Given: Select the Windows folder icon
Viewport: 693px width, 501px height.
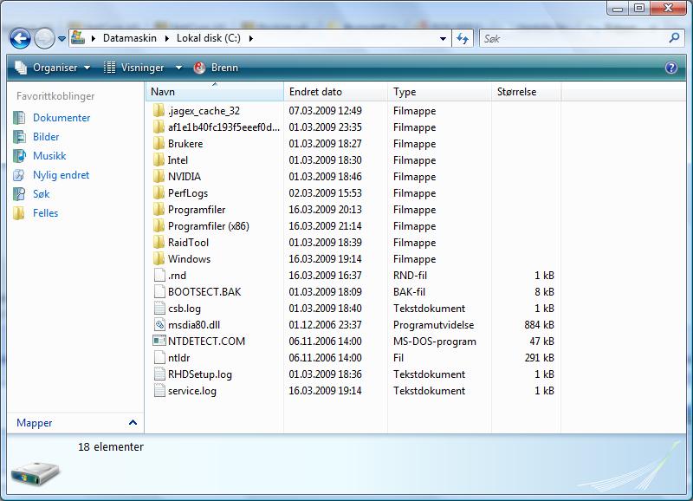Looking at the screenshot, I should pos(159,258).
